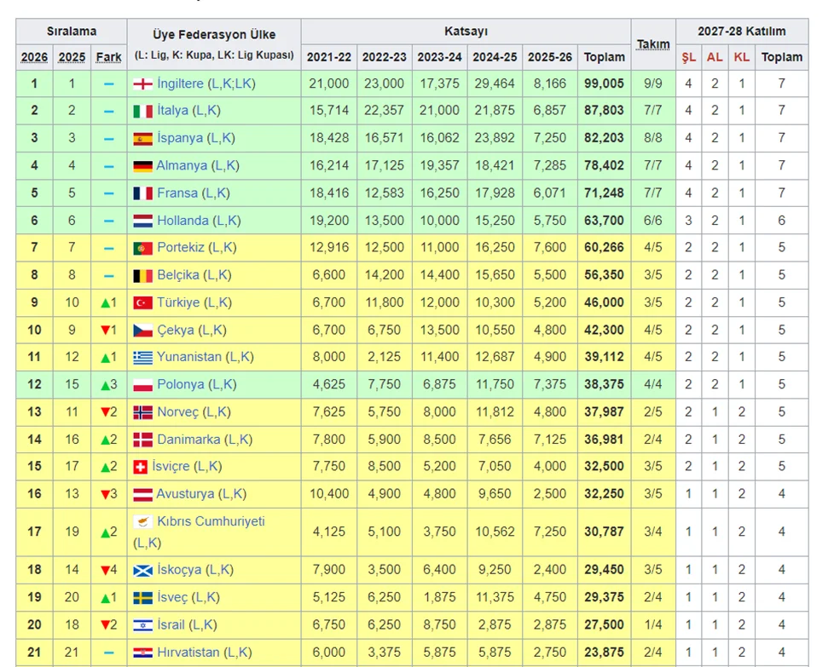Click the England flag icon
This screenshot has height=667, width=834.
[142, 83]
